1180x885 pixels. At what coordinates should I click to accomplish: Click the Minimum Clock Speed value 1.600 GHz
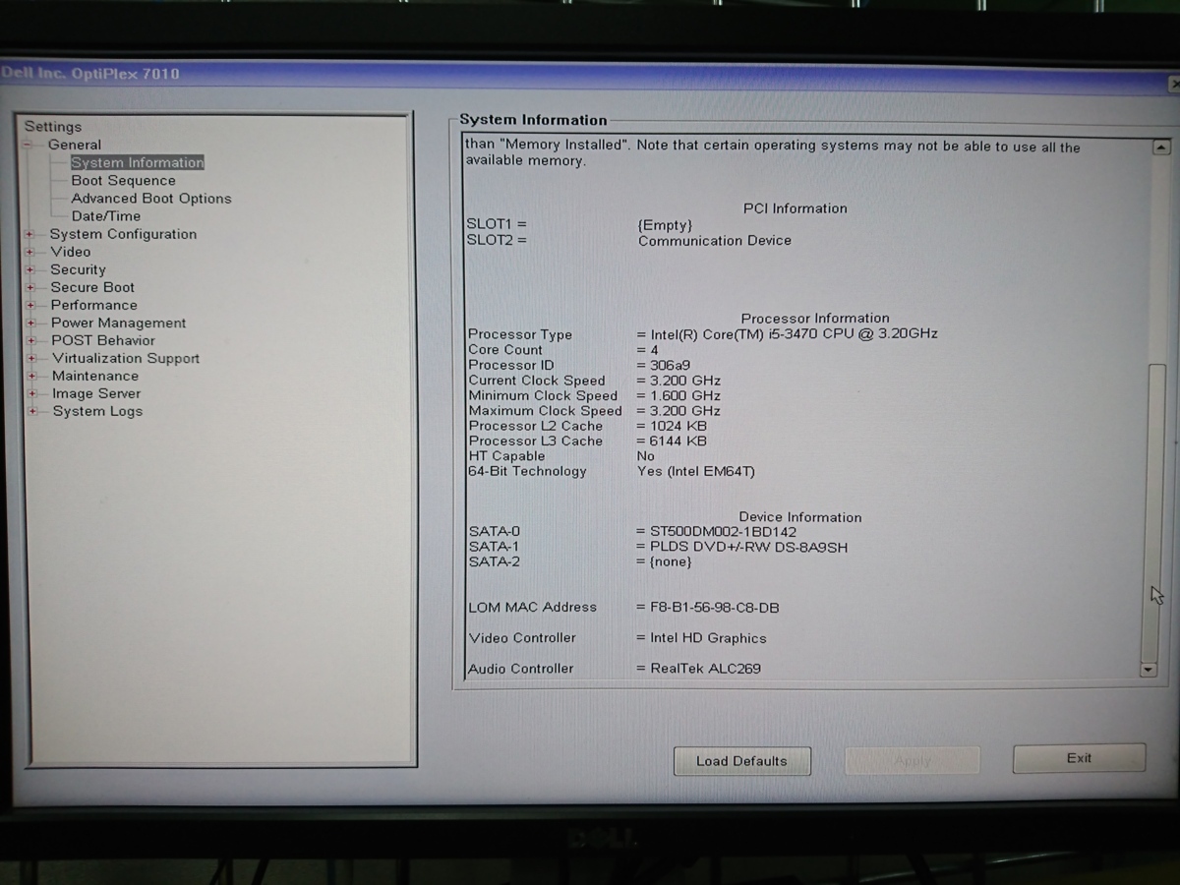click(684, 395)
